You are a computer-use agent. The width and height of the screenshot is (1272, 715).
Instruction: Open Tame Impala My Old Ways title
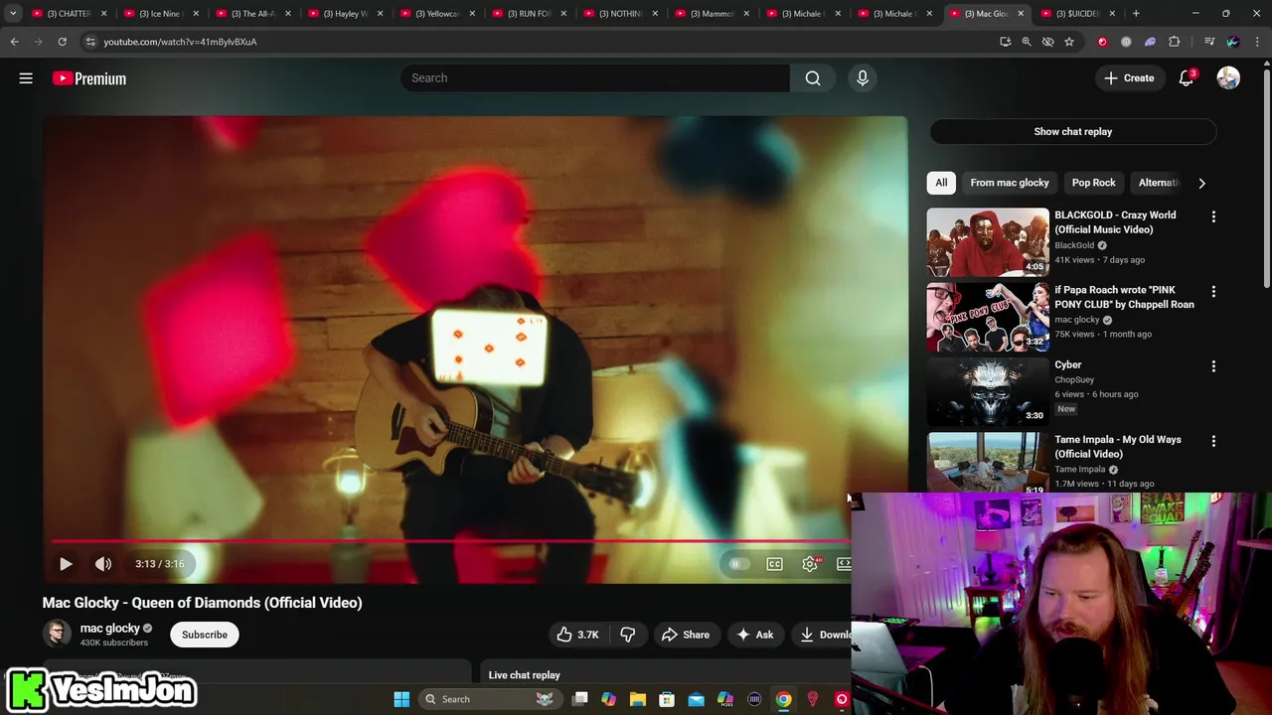(x=1118, y=447)
